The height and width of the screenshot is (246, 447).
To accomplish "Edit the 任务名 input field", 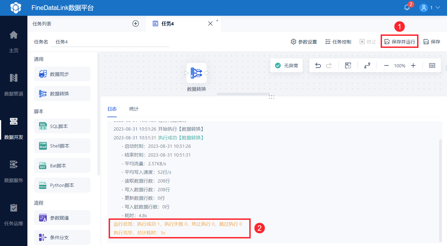I will coord(110,42).
